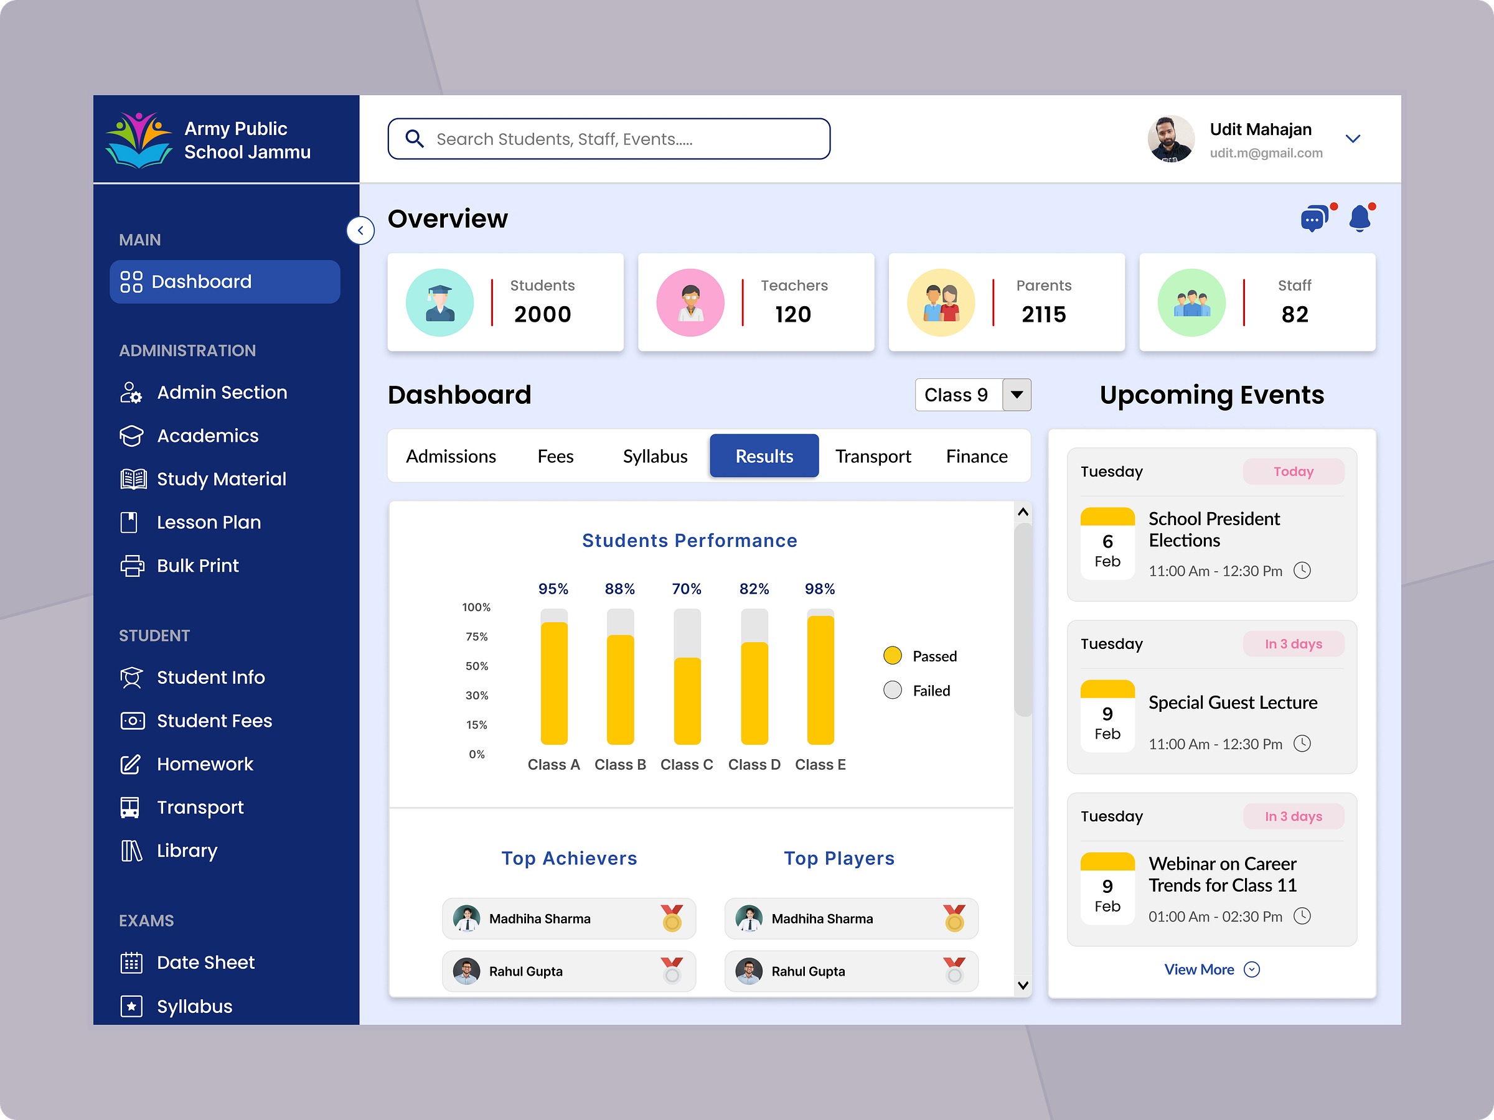Click the Failed legend indicator
Screen dimensions: 1494x1120
click(893, 690)
